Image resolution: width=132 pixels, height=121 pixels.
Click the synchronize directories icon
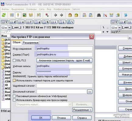tap(112, 15)
